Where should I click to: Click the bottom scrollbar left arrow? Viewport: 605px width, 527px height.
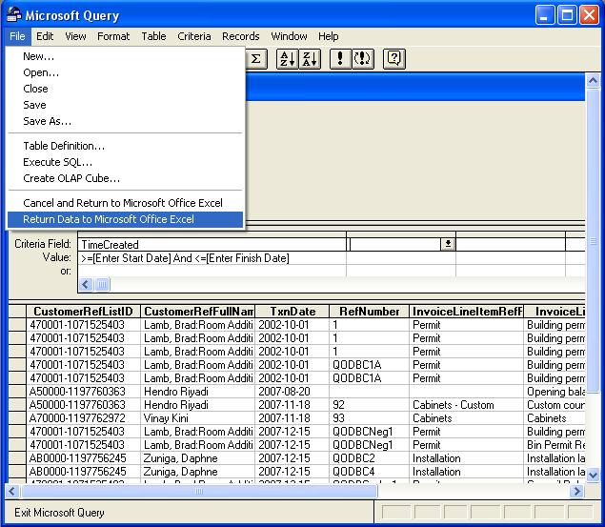click(x=12, y=491)
